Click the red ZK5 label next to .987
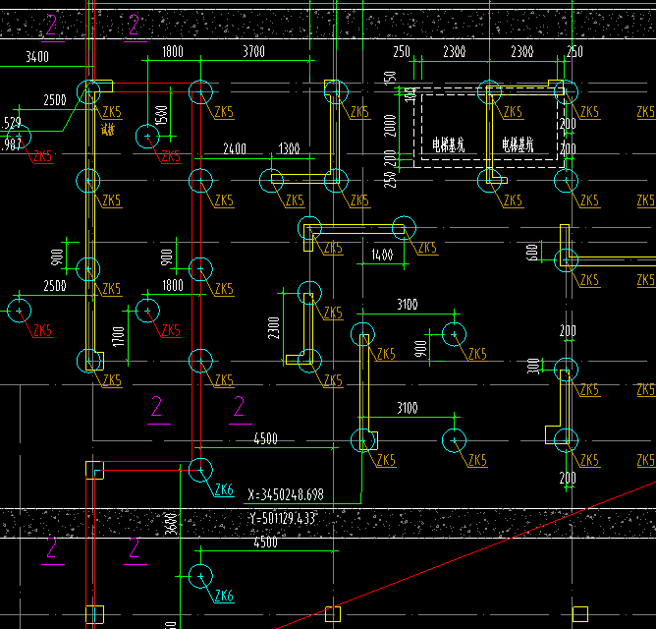Image resolution: width=656 pixels, height=629 pixels. click(x=42, y=156)
